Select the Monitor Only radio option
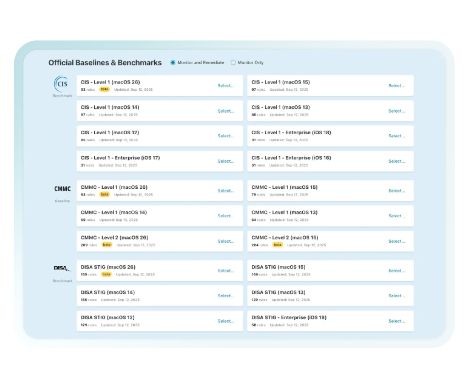 pos(233,63)
